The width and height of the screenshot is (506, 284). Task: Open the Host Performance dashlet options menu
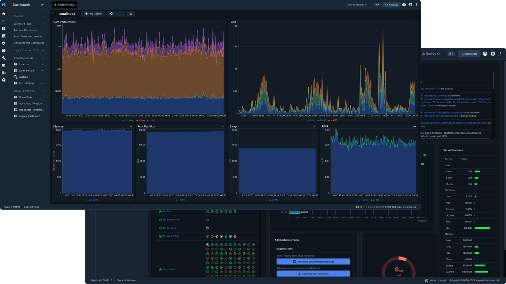(223, 22)
